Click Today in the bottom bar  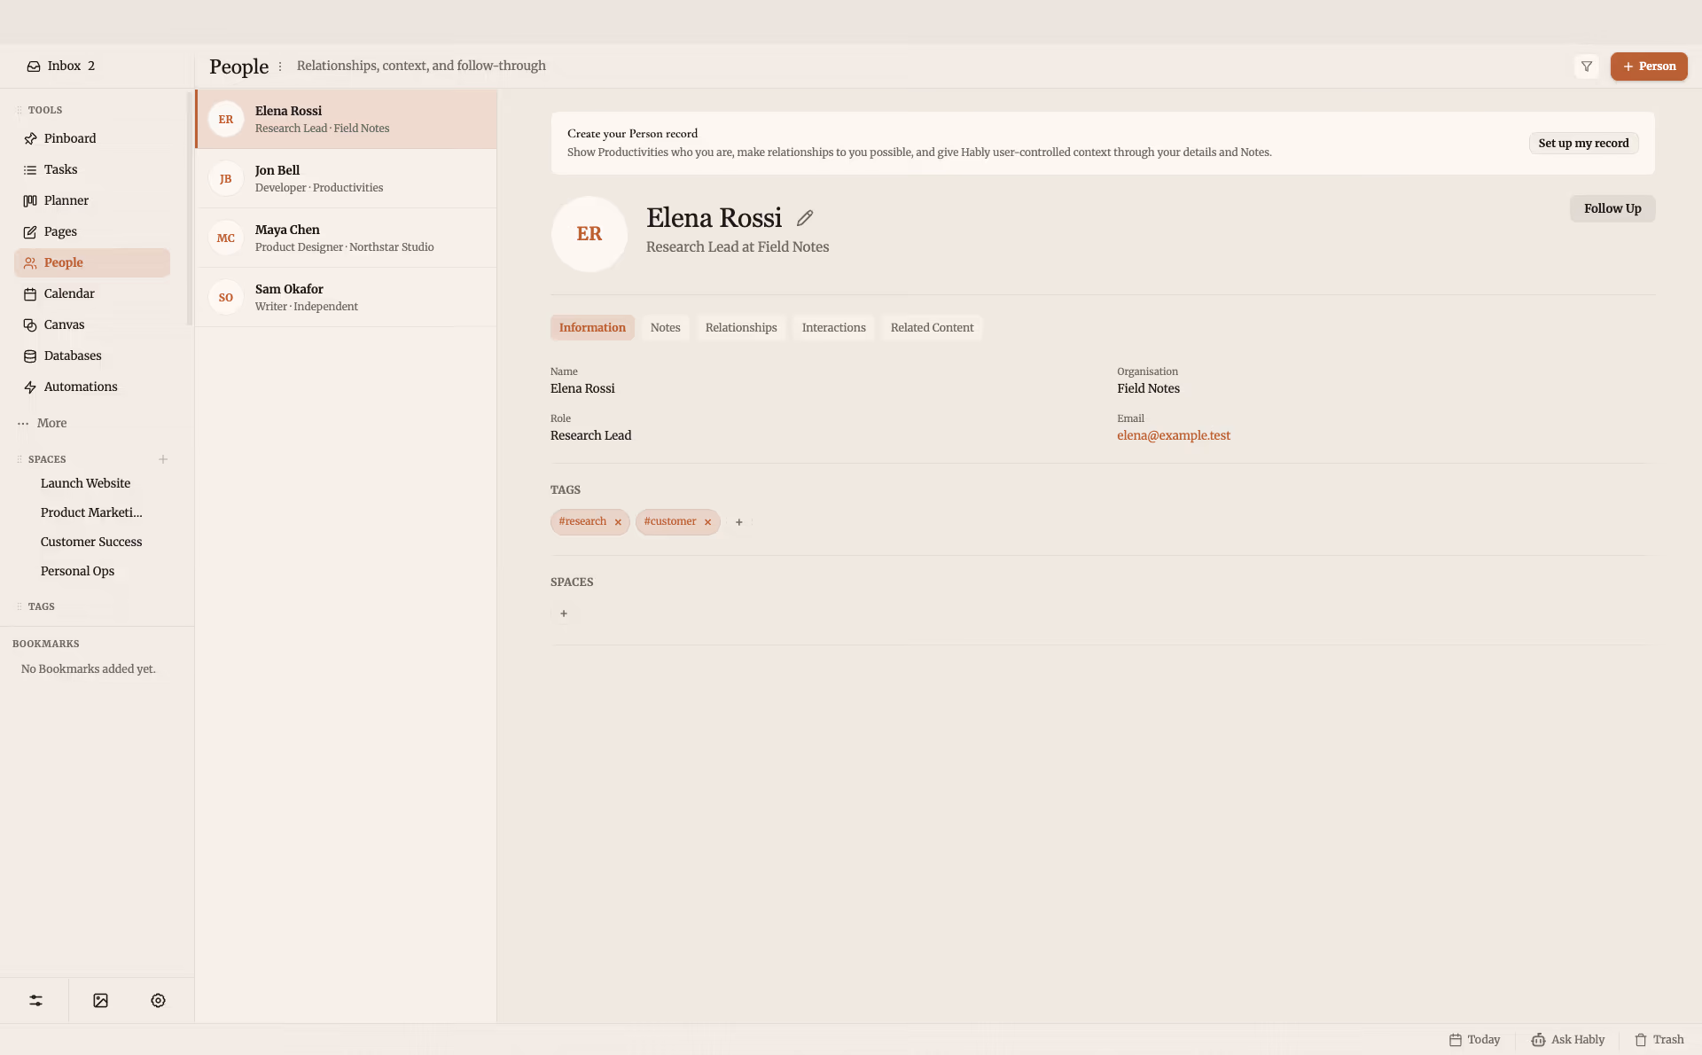(x=1474, y=1040)
